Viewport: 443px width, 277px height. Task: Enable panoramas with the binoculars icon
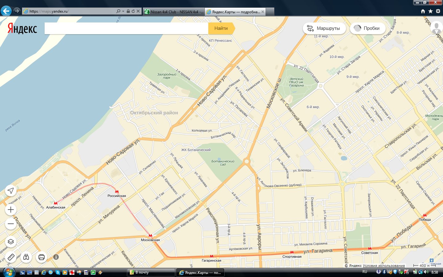(x=26, y=257)
